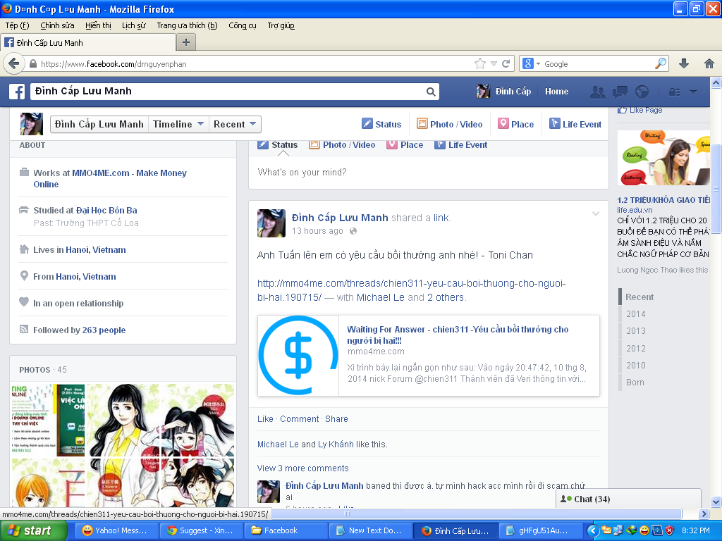The height and width of the screenshot is (541, 722).
Task: Click the What's on your mind field
Action: 428,173
